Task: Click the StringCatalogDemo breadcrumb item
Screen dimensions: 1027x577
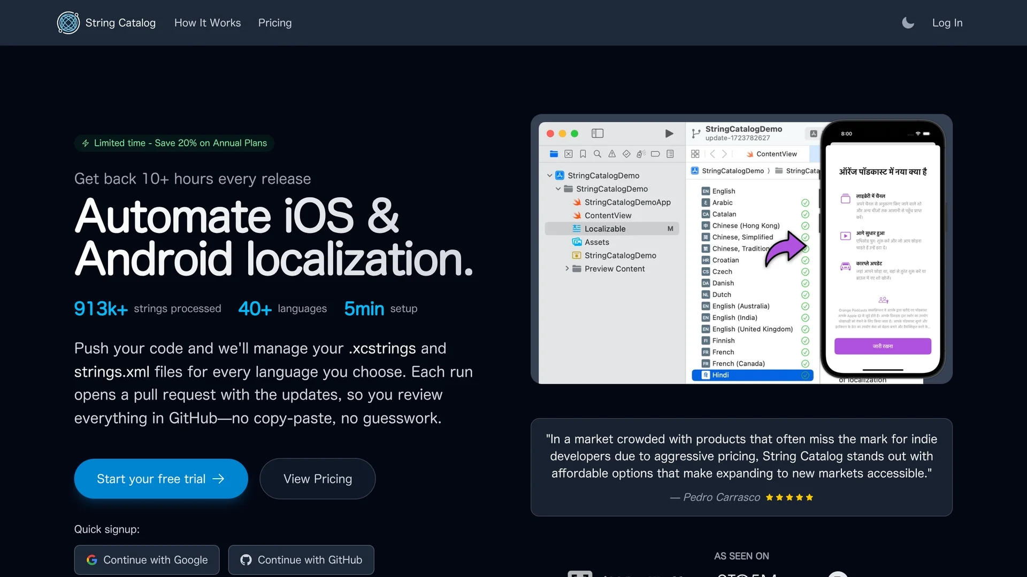Action: click(x=727, y=170)
